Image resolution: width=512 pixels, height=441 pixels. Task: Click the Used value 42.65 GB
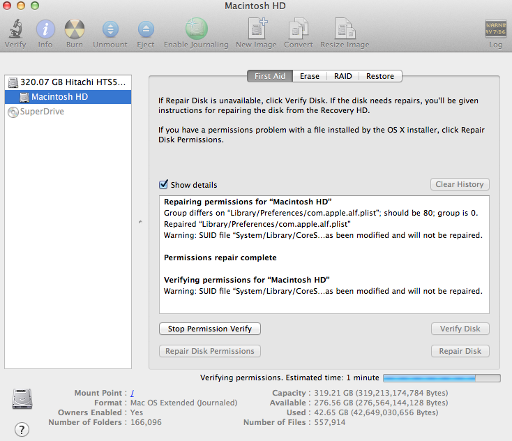(376, 412)
